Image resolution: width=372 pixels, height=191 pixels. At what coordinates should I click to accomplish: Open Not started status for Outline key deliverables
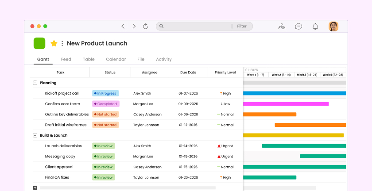click(105, 115)
